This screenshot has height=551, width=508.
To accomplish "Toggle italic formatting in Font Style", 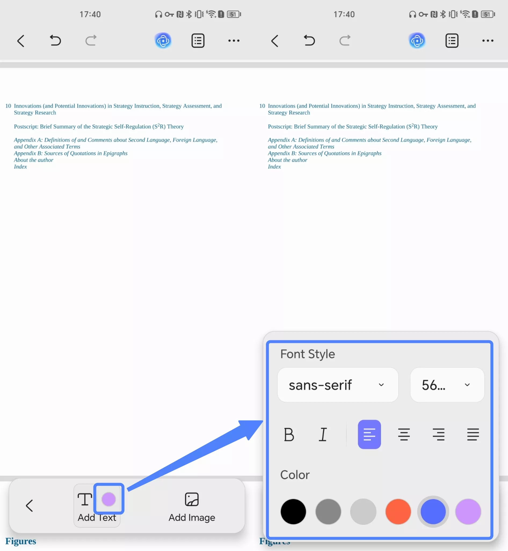I will click(x=323, y=435).
